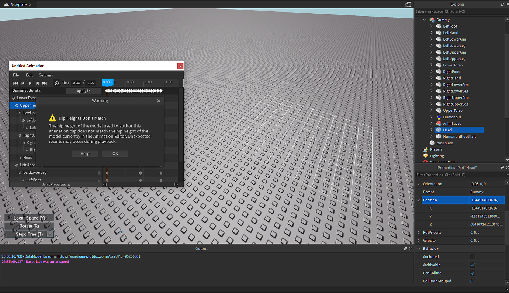Select the Baseplate document tab
The image size is (509, 293).
[x=18, y=4]
